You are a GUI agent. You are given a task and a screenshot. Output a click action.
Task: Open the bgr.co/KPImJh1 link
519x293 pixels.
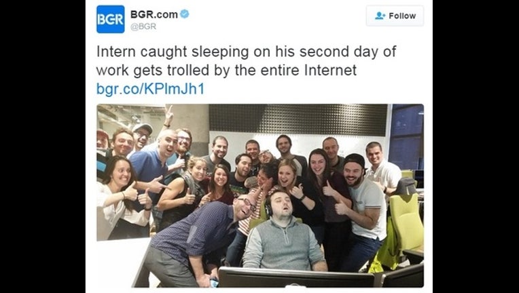pyautogui.click(x=150, y=89)
